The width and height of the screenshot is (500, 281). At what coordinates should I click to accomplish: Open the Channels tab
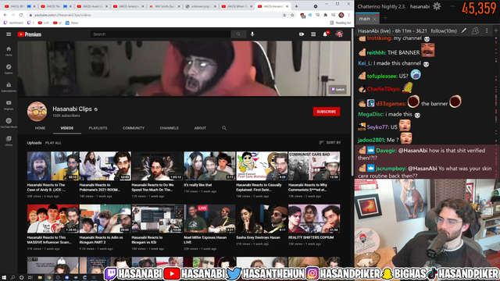coord(169,128)
